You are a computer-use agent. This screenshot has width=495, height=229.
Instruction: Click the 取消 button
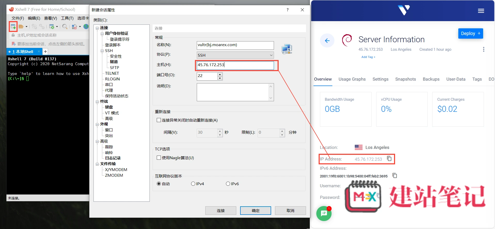[x=290, y=210]
